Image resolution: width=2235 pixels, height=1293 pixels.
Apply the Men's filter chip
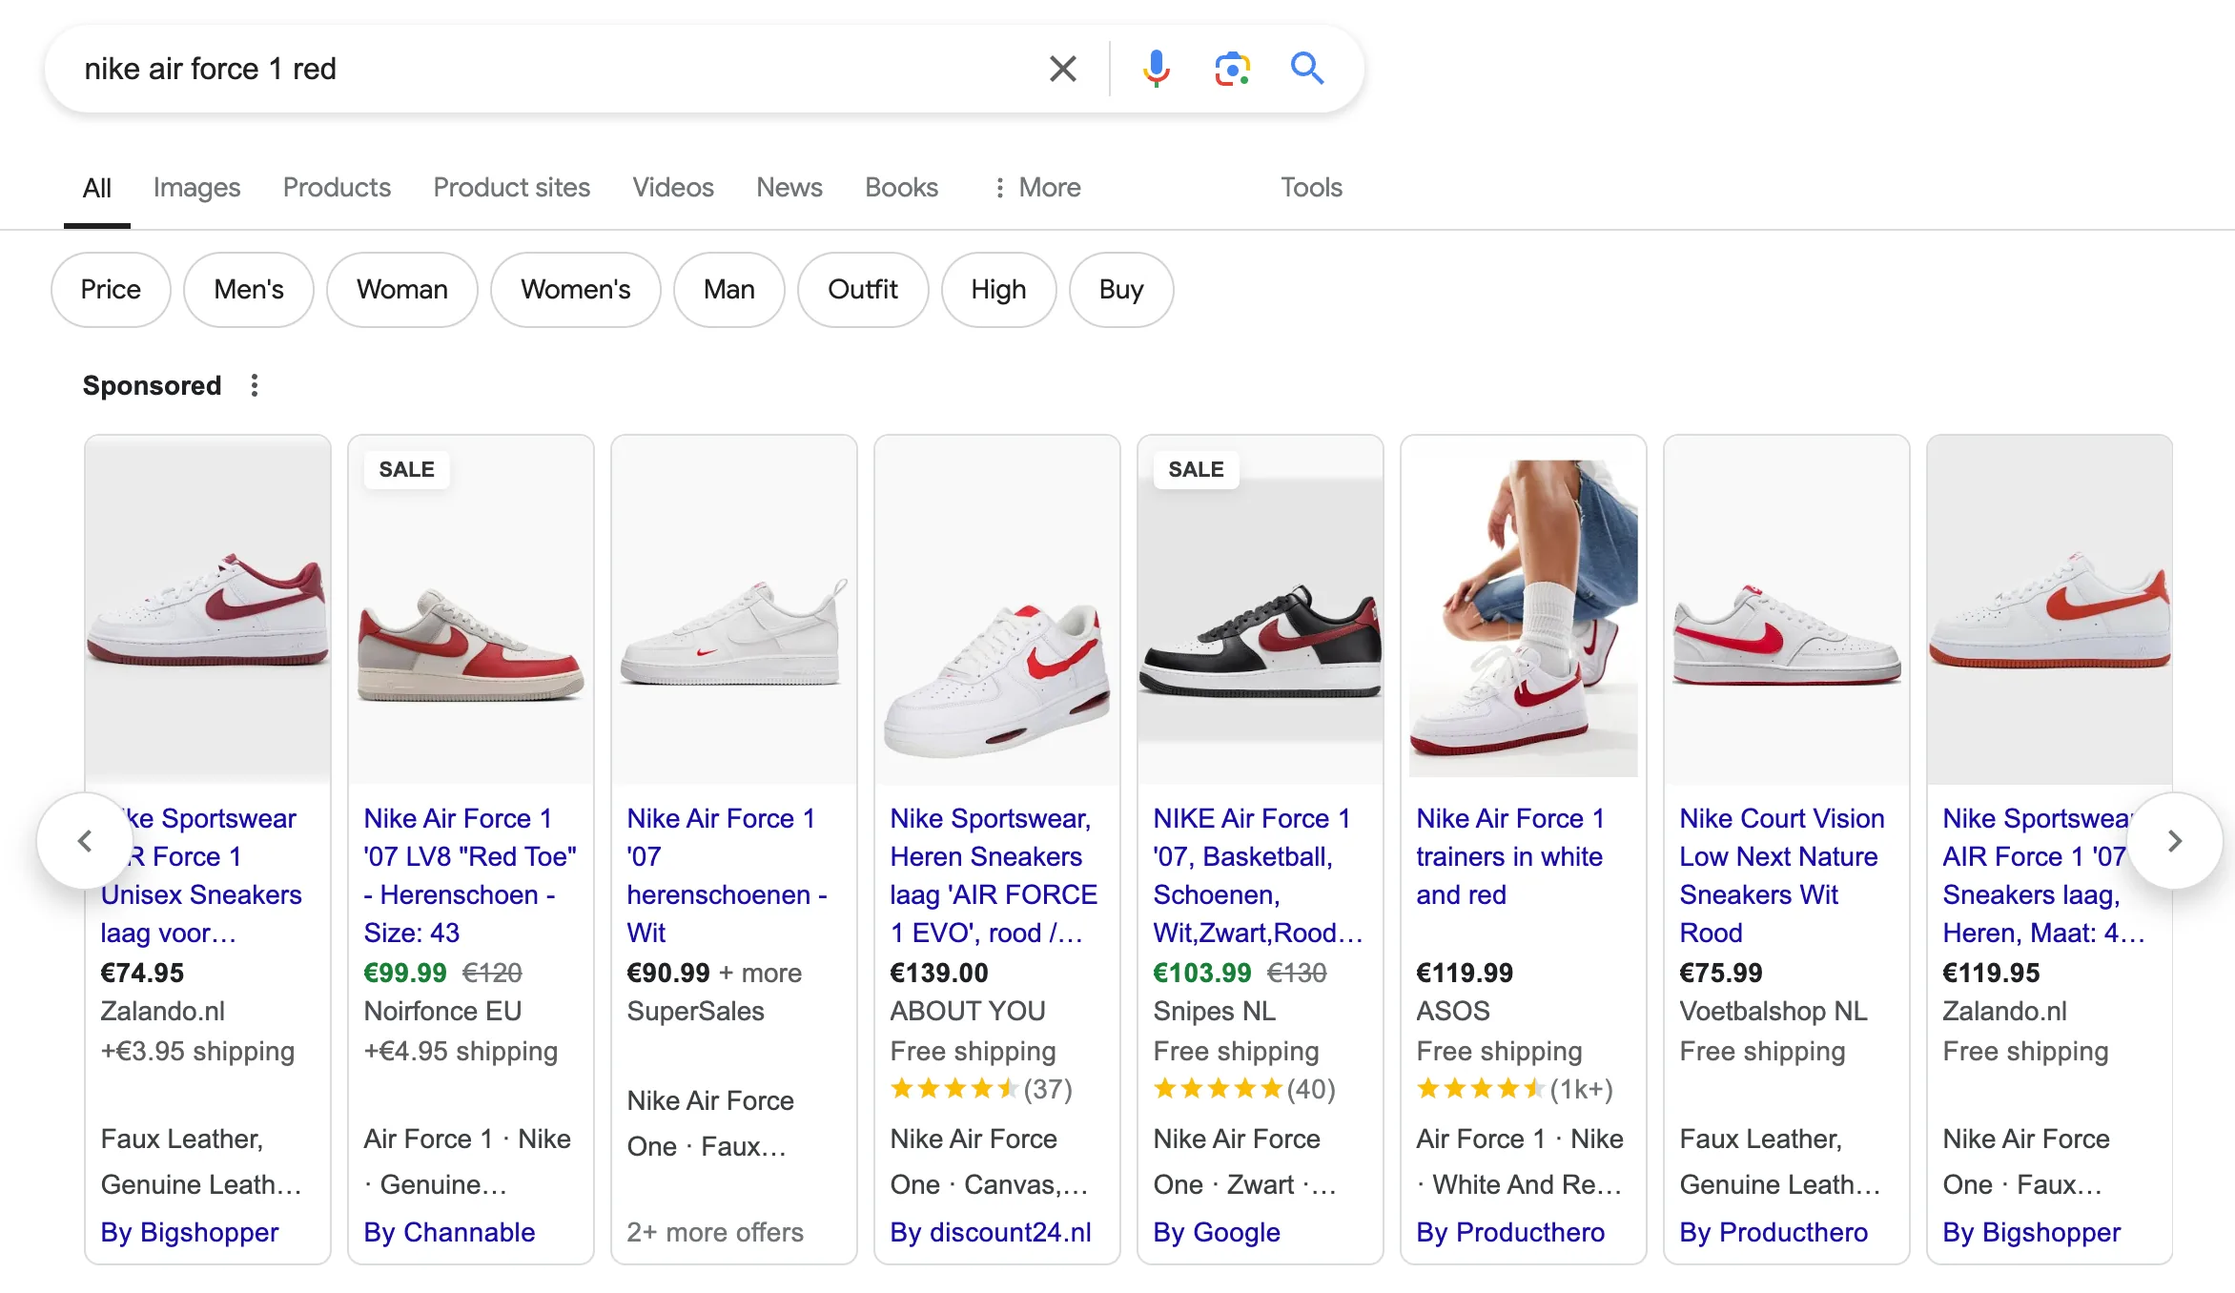tap(249, 290)
